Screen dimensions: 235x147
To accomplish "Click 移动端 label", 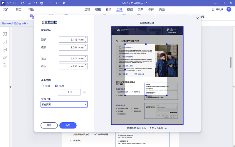I will 220,9.
